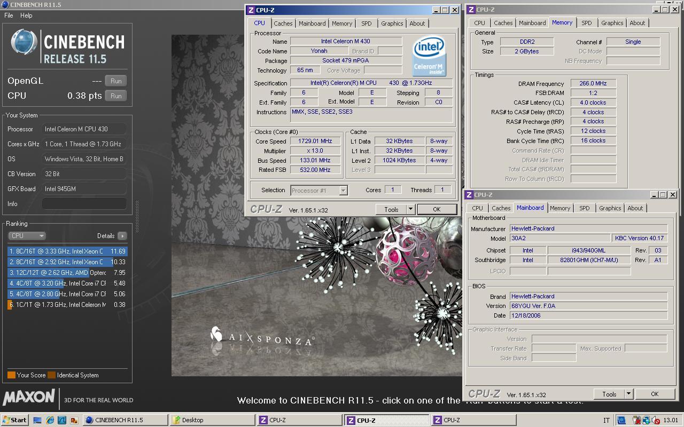The height and width of the screenshot is (427, 684).
Task: Click the CINEBENCH sphere logo
Action: coord(24,42)
